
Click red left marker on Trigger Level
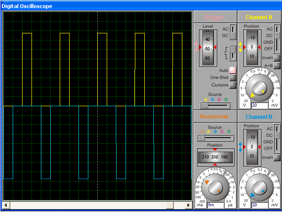point(200,47)
